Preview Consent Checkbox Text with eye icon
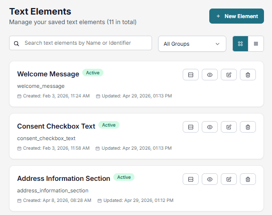 (210, 127)
